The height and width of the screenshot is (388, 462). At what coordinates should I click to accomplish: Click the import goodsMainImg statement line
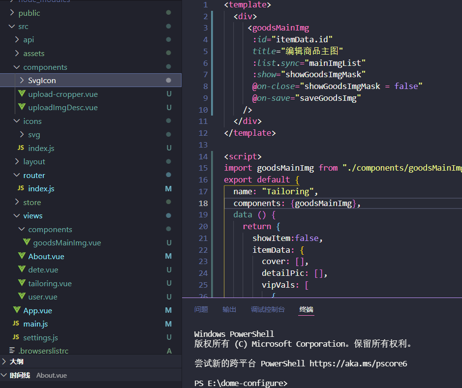coord(343,168)
